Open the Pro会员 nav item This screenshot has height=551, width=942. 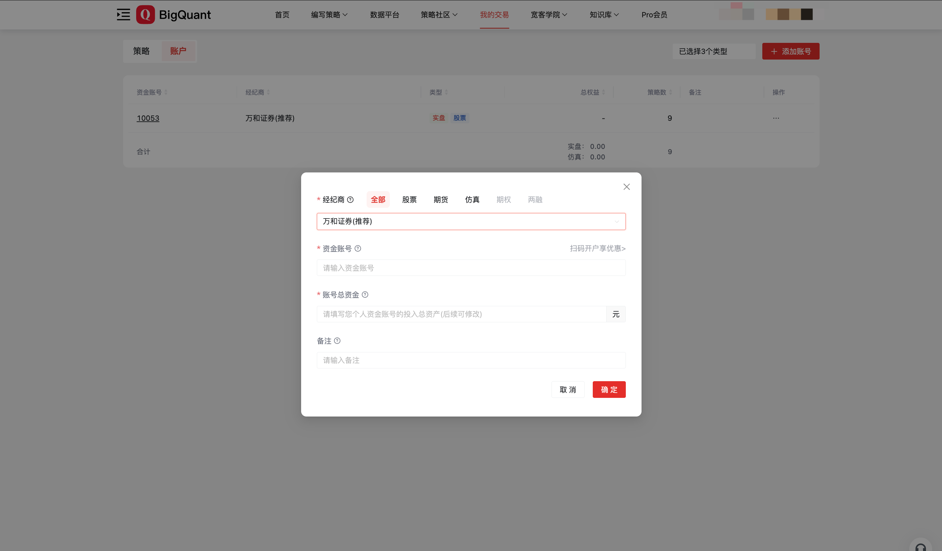coord(654,15)
